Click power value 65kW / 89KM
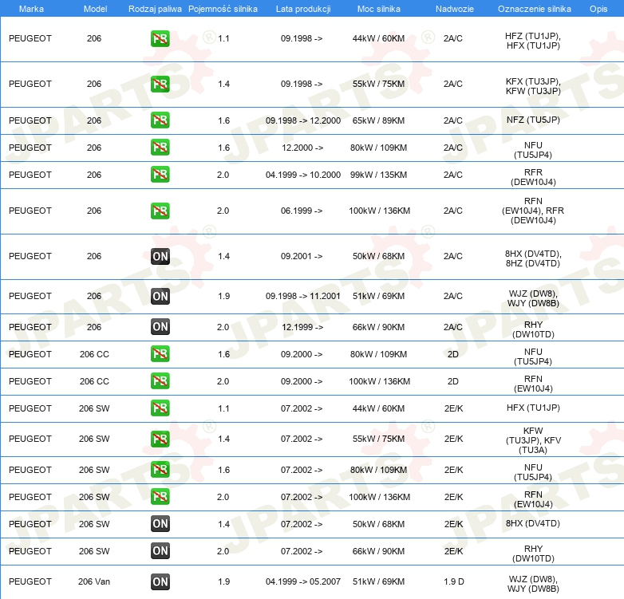 378,120
